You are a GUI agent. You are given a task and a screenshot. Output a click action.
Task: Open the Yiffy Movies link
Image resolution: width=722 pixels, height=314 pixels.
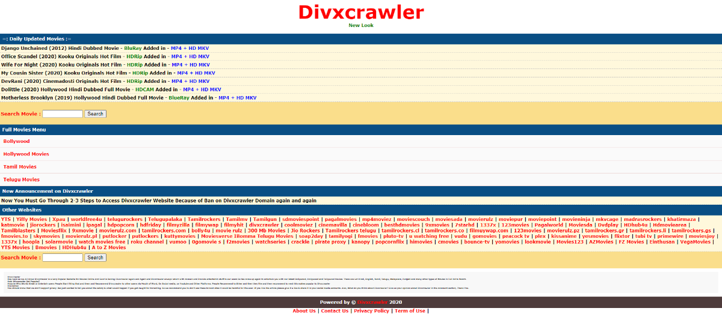tap(31, 220)
